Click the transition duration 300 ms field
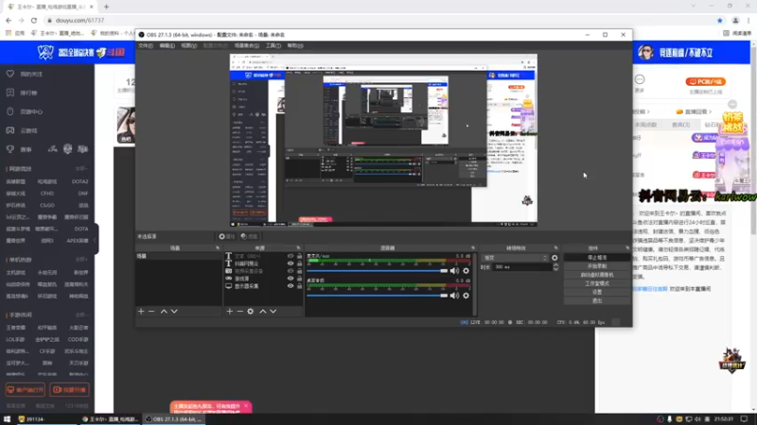The height and width of the screenshot is (425, 757). point(521,267)
